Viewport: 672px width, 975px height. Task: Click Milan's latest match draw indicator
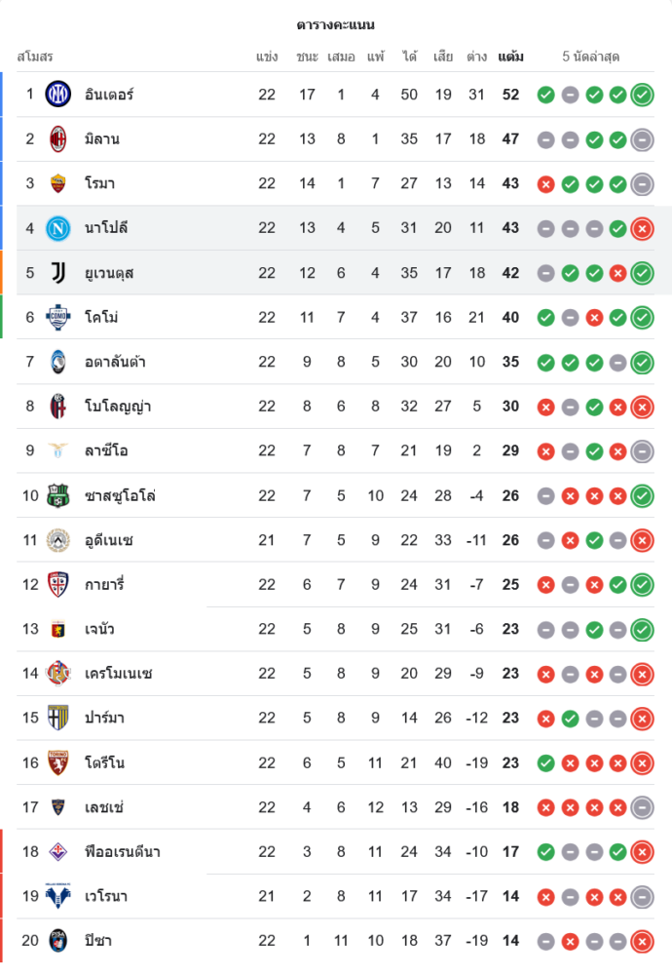pos(642,139)
